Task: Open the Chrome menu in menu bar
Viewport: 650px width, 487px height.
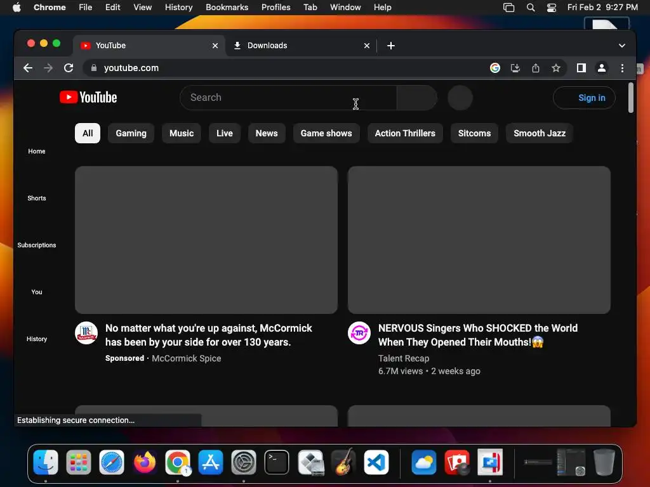Action: point(50,8)
